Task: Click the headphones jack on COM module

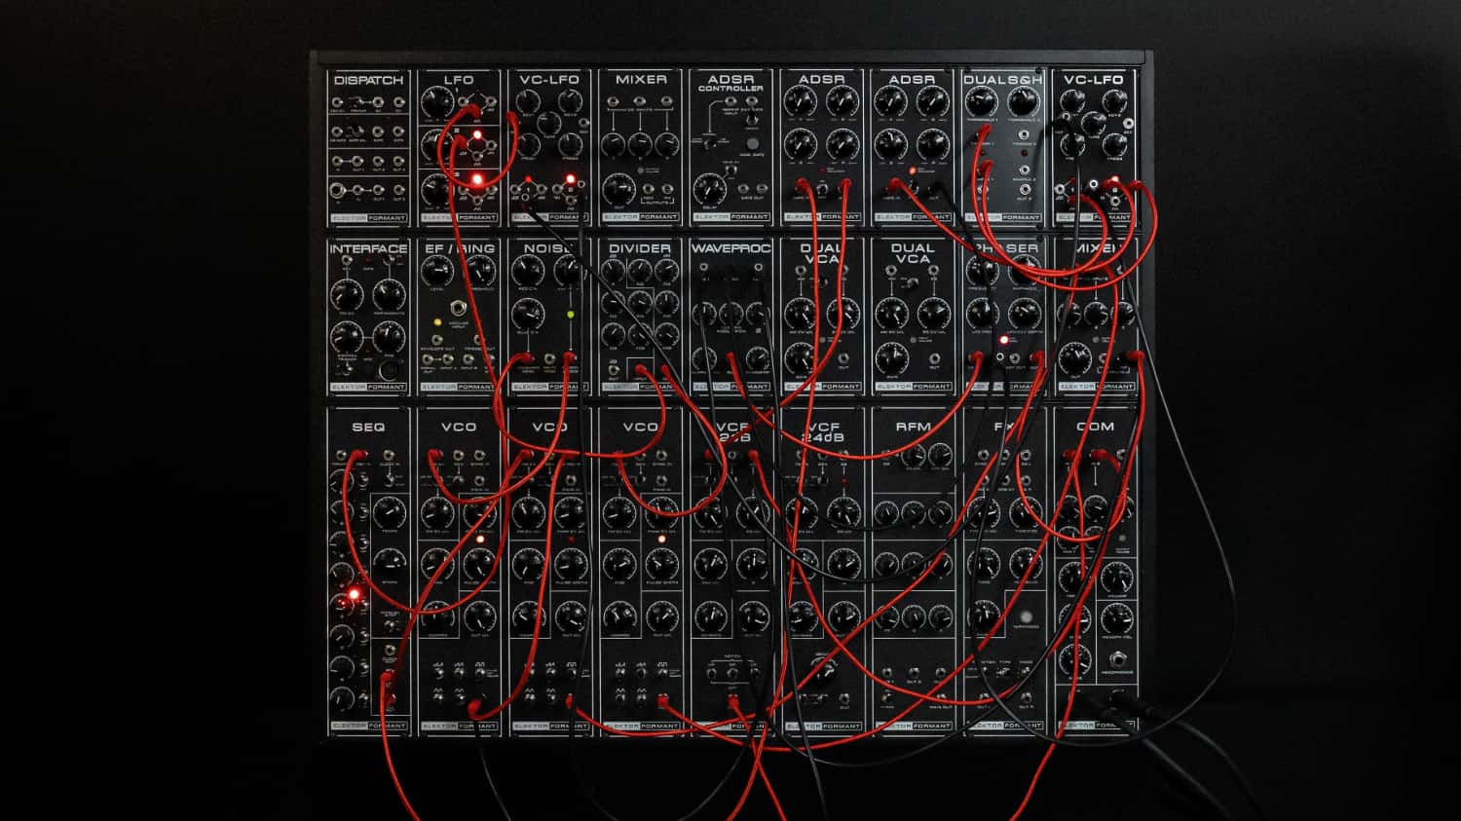Action: (x=1117, y=657)
